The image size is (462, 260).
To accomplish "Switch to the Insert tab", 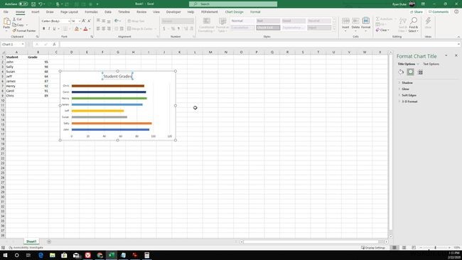I will coord(36,12).
